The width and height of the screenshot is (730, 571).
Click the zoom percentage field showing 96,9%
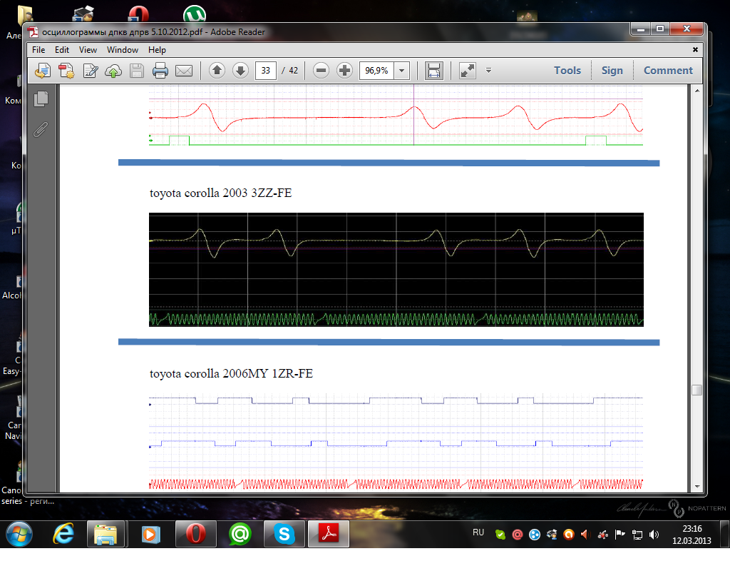tap(376, 71)
